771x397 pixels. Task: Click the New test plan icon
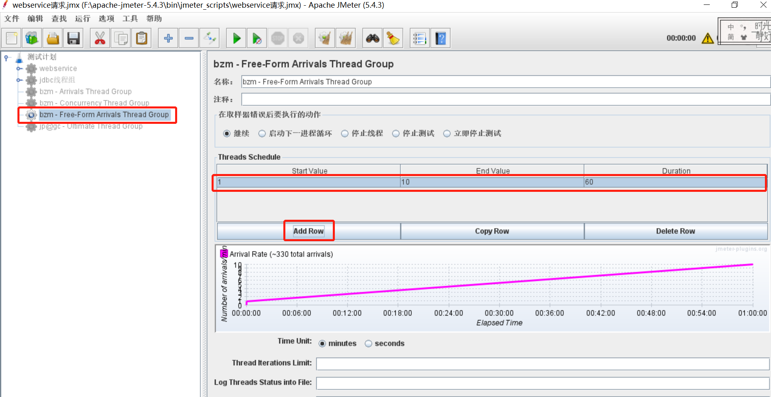pos(11,38)
